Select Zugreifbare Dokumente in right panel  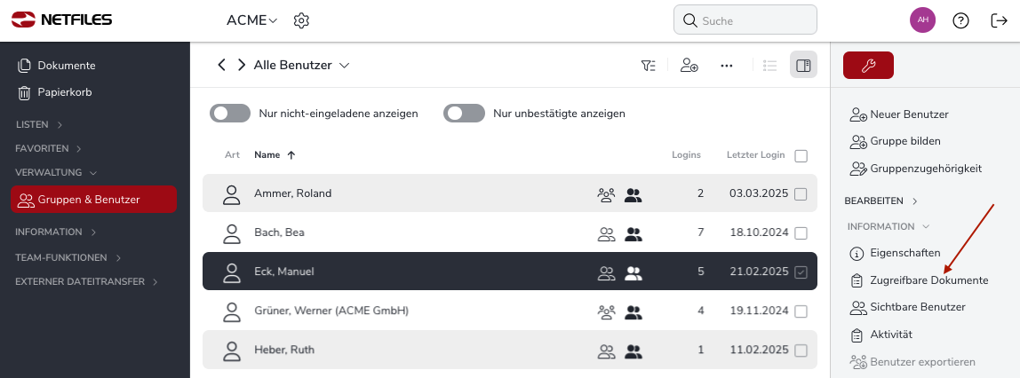[920, 280]
